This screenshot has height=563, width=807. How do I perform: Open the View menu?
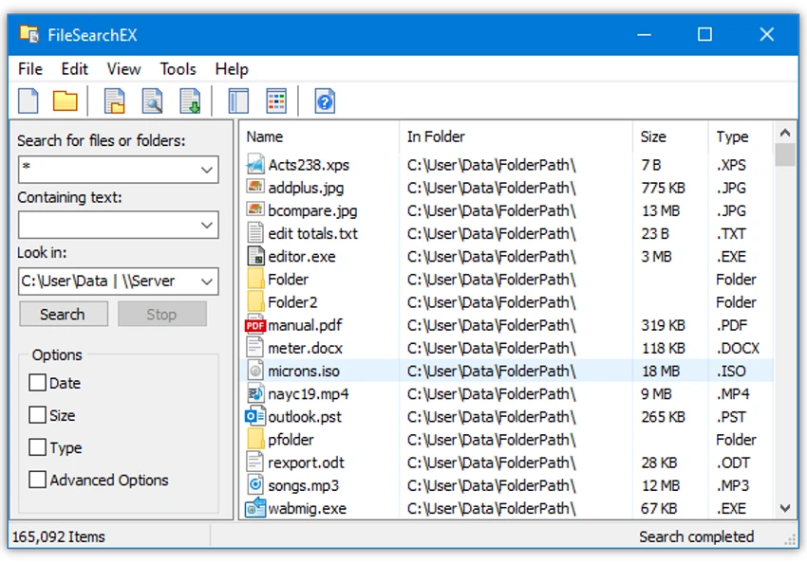123,69
